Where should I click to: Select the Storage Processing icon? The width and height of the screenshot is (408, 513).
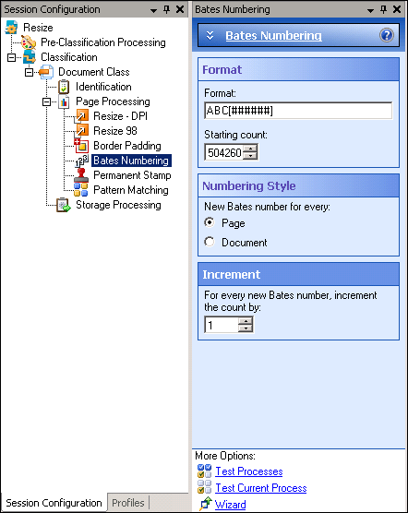click(x=64, y=205)
